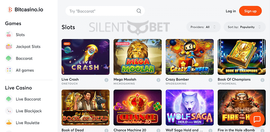Click the search magnifier icon

click(x=139, y=11)
